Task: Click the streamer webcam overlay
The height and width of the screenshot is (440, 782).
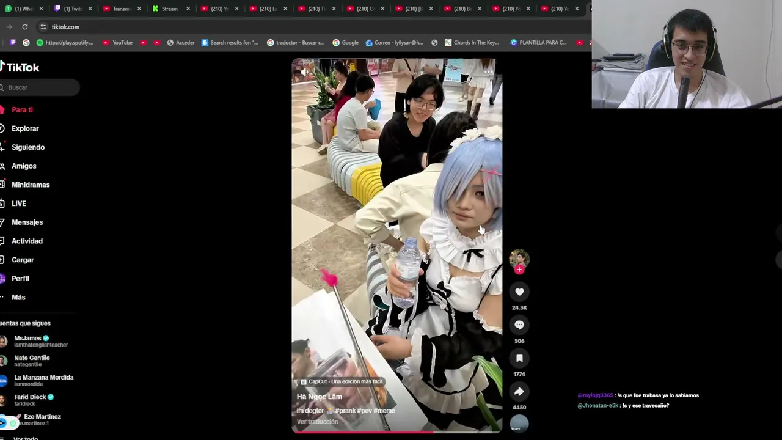Action: click(687, 54)
